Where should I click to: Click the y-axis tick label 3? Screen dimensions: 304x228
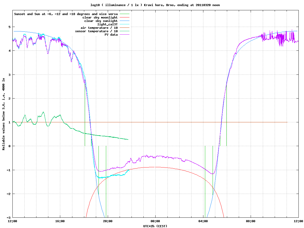click(9, 75)
